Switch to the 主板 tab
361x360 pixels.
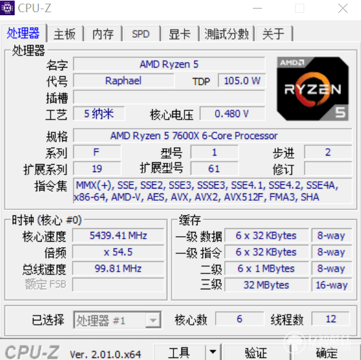65,34
